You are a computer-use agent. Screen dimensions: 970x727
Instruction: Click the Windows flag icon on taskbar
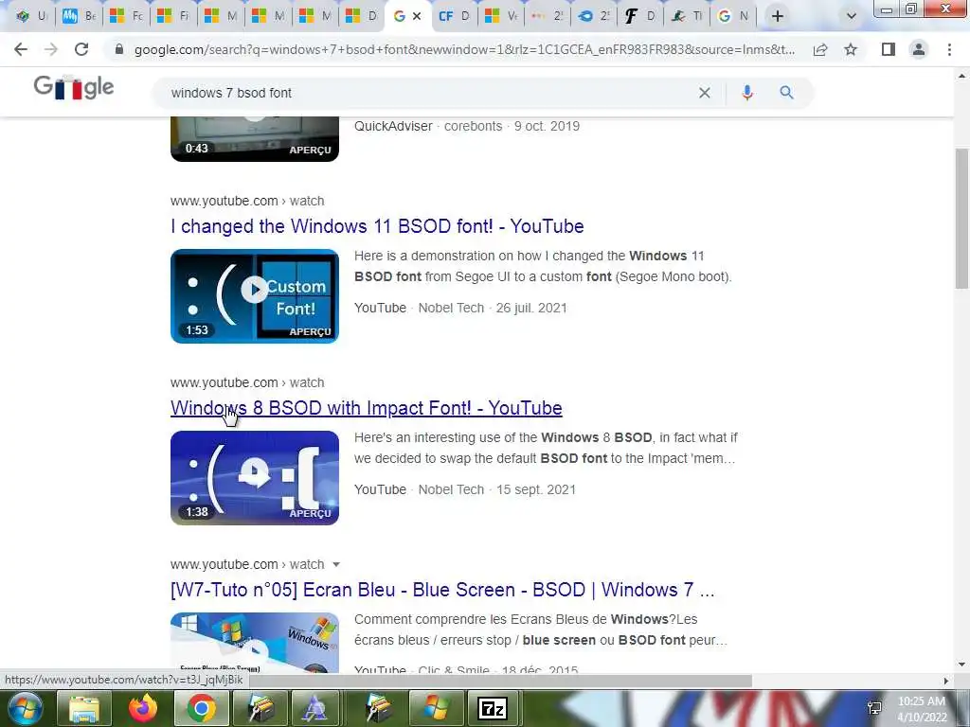[436, 708]
